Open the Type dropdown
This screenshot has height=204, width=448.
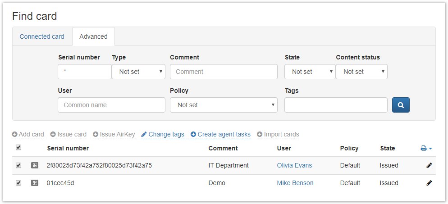138,72
